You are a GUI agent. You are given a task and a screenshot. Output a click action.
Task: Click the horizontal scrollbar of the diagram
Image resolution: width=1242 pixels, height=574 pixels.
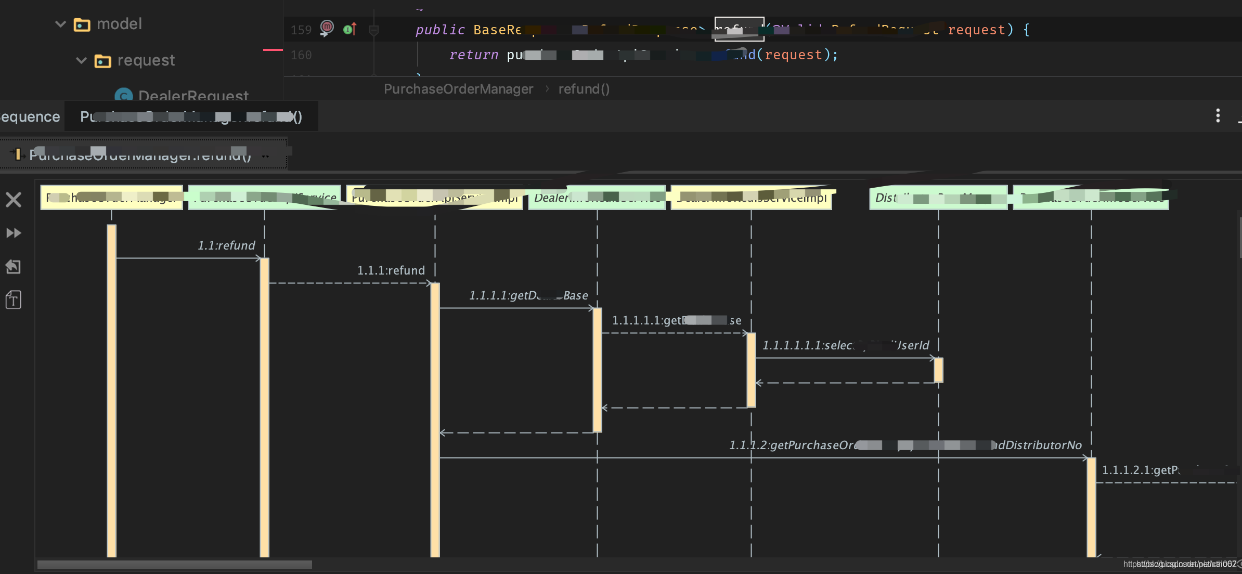click(174, 565)
